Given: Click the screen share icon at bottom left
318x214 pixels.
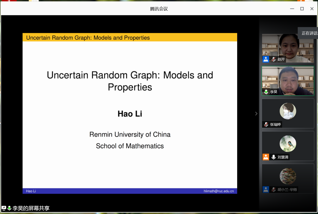Looking at the screenshot, I should pos(4,208).
